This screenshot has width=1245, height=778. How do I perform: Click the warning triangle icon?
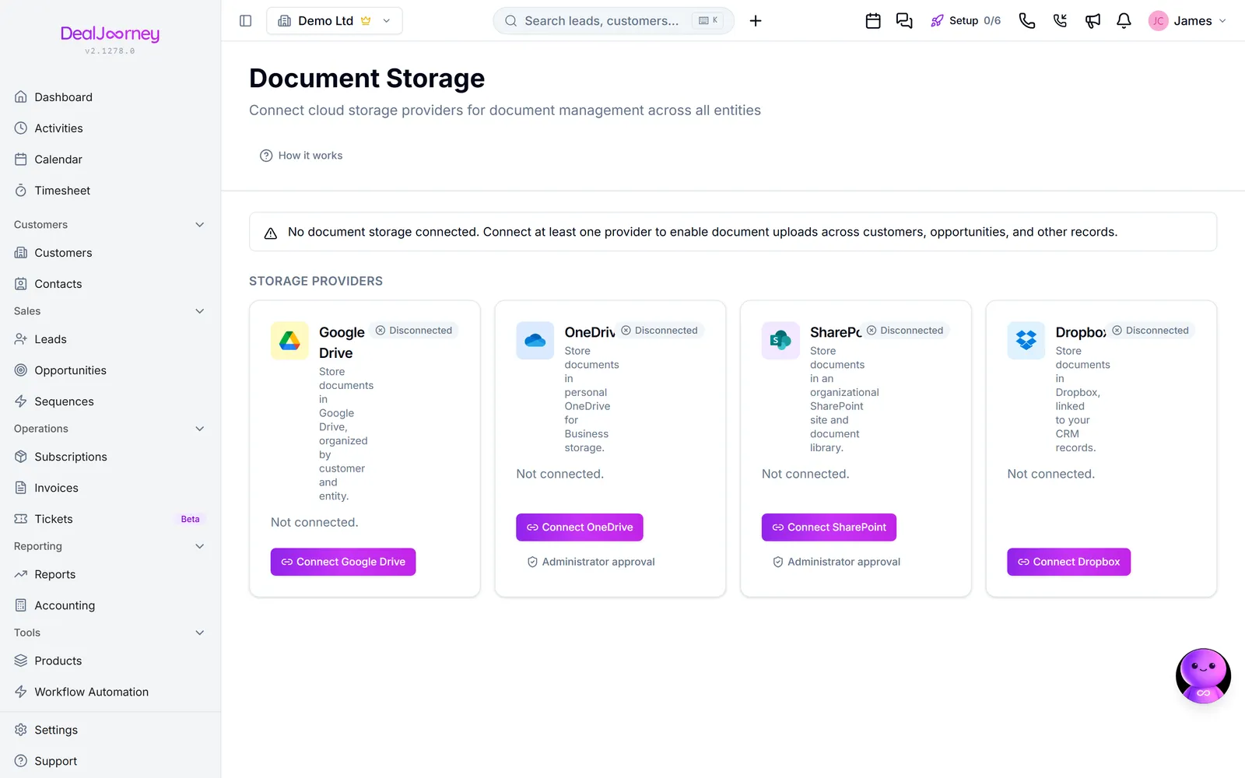pos(271,233)
